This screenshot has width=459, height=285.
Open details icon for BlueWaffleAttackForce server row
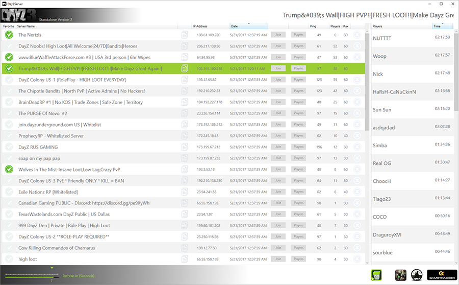pos(185,58)
